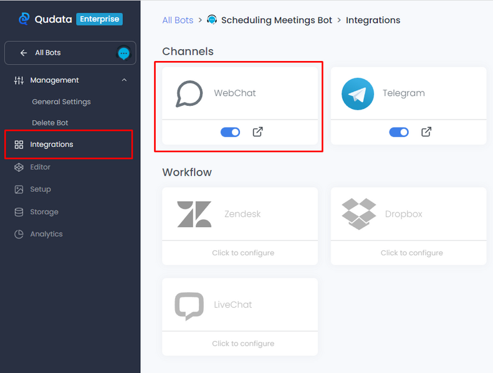This screenshot has width=493, height=373.
Task: Click to configure Zendesk integration
Action: tap(242, 253)
